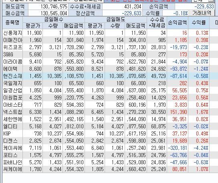Sort by 매입금액 column header
Image resolution: width=218 pixels, height=183 pixels.
tap(74, 26)
